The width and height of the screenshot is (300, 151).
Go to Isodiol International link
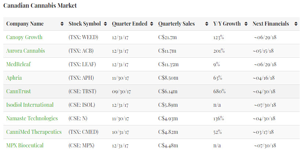pyautogui.click(x=30, y=105)
